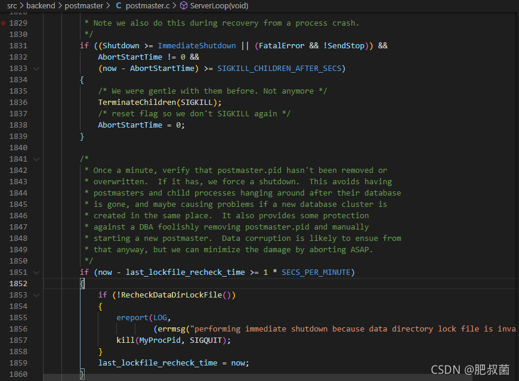Click the C language icon in the breadcrumb
Viewport: 519px width, 381px height.
click(x=119, y=5)
